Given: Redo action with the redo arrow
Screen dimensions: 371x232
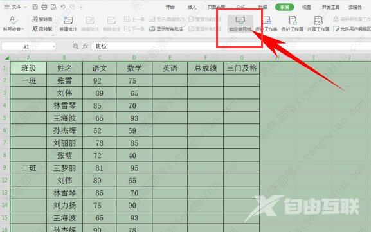Looking at the screenshot, I should (73, 7).
